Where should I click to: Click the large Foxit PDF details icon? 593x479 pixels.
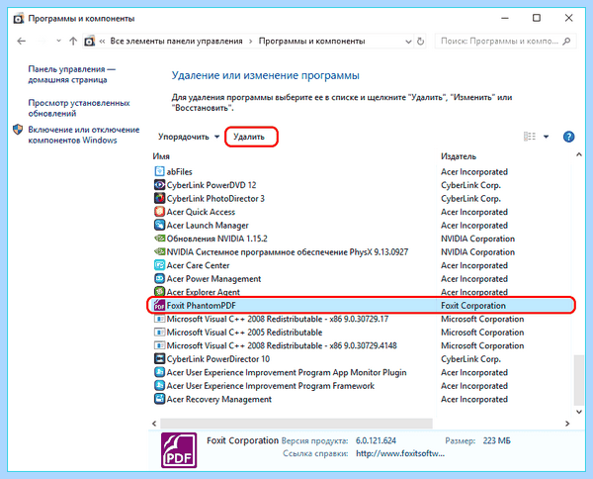[x=179, y=450]
